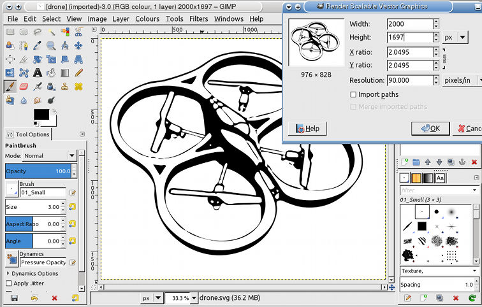The image size is (482, 307).
Task: Select the Heal bandage tool
Action: pyautogui.click(x=78, y=87)
